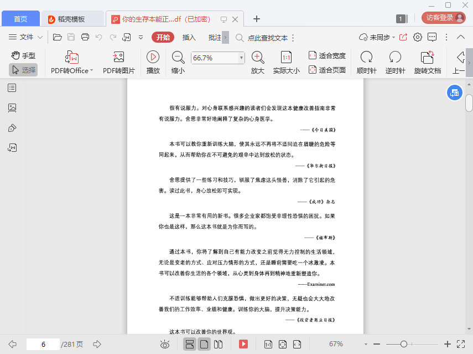Zoom out using 缩小 icon
The width and height of the screenshot is (473, 354).
[178, 63]
